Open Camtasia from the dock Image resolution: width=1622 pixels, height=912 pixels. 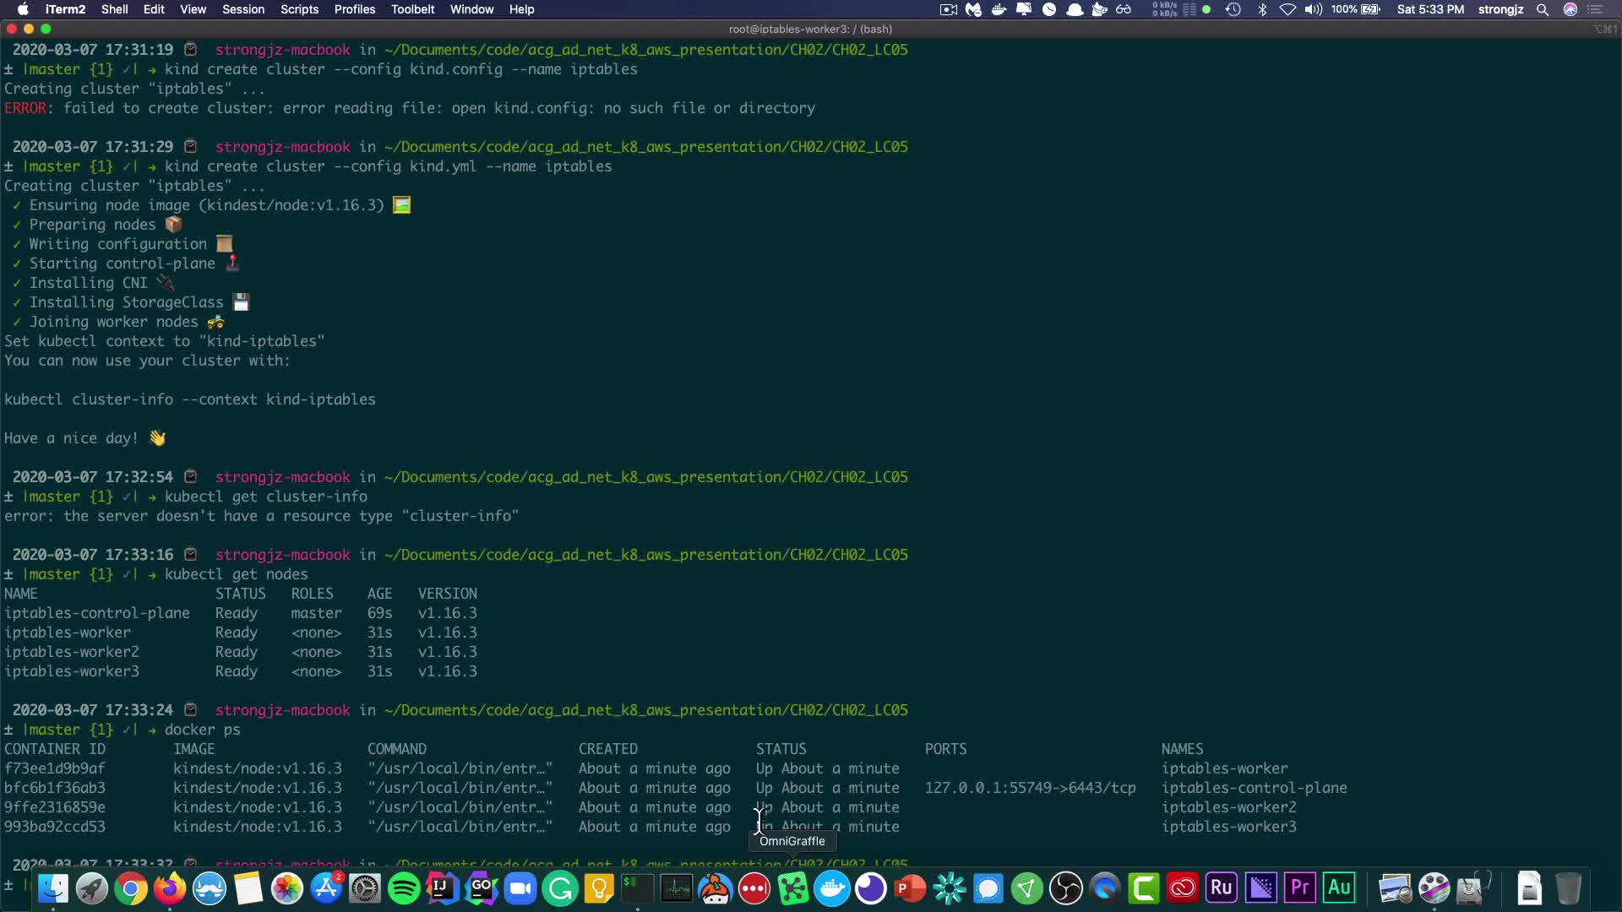[x=1144, y=888]
